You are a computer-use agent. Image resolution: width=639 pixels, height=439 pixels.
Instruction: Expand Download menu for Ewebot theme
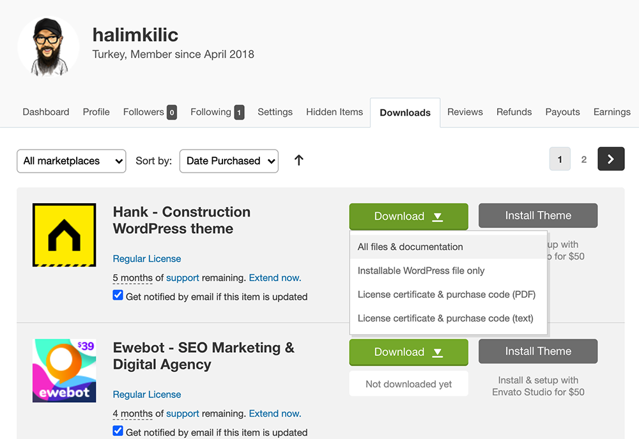click(409, 351)
